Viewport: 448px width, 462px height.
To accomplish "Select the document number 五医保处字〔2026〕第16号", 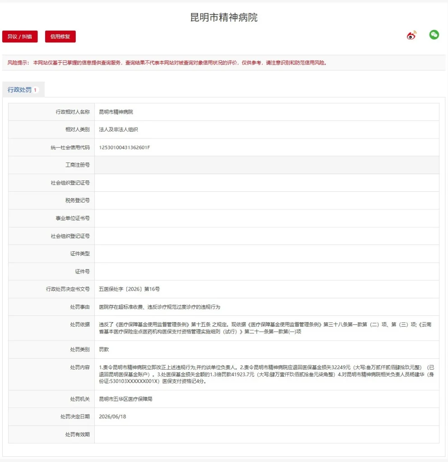I will [x=129, y=289].
